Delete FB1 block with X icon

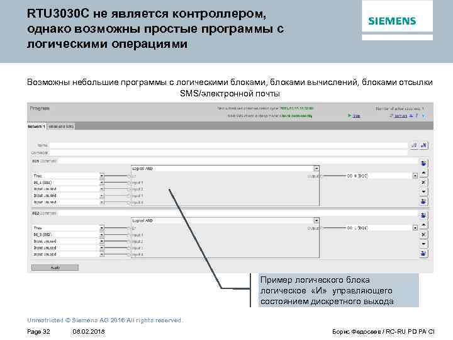423,183
